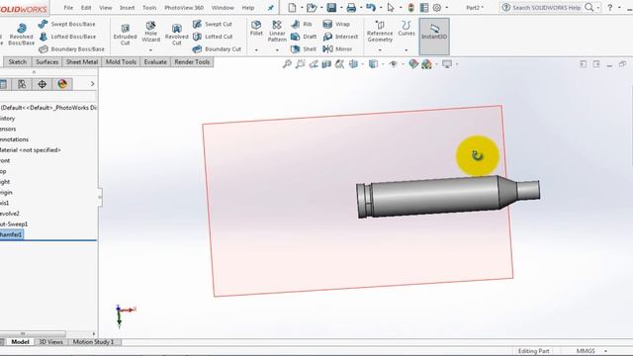Click the bullet casing 3D model
The width and height of the screenshot is (633, 356).
point(447,197)
